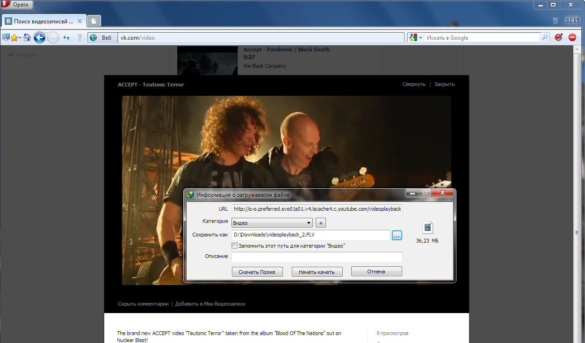Viewport: 585px width, 343px height.
Task: Click the Отмена button
Action: click(376, 272)
